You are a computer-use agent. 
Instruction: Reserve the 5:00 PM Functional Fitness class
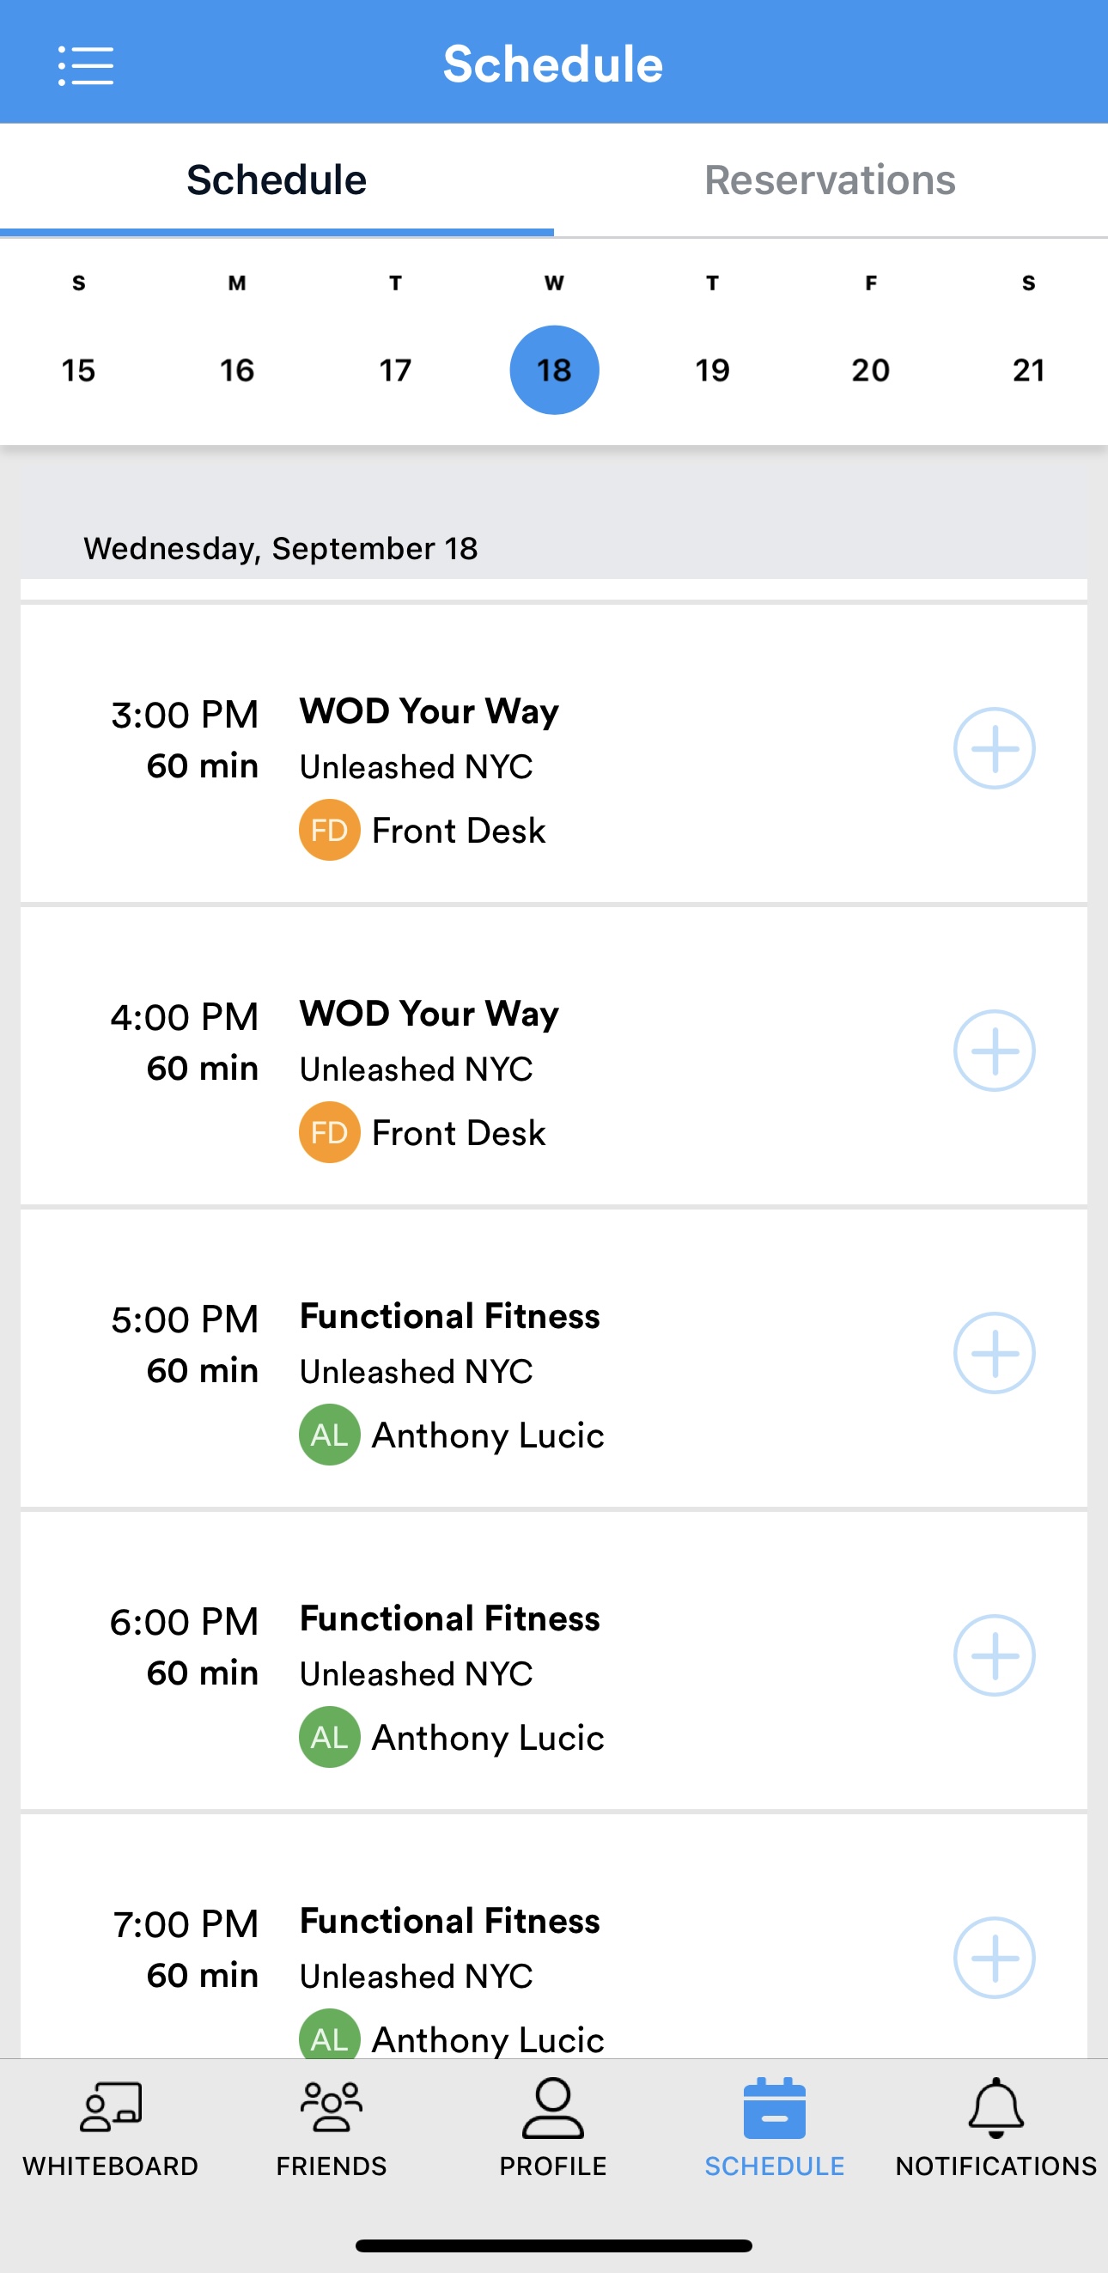[995, 1354]
